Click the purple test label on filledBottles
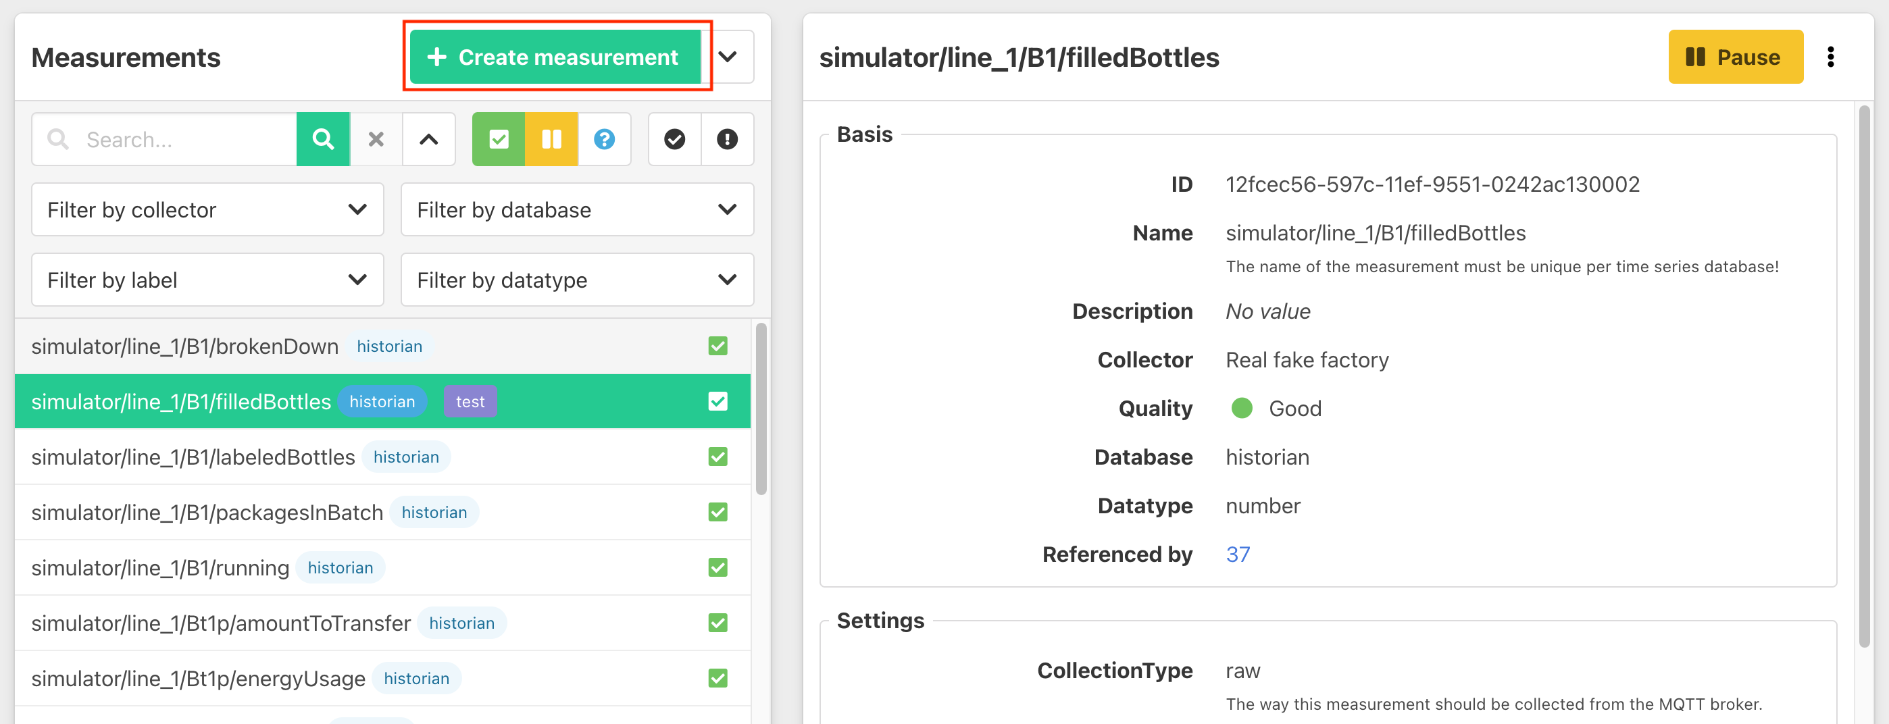 tap(470, 402)
